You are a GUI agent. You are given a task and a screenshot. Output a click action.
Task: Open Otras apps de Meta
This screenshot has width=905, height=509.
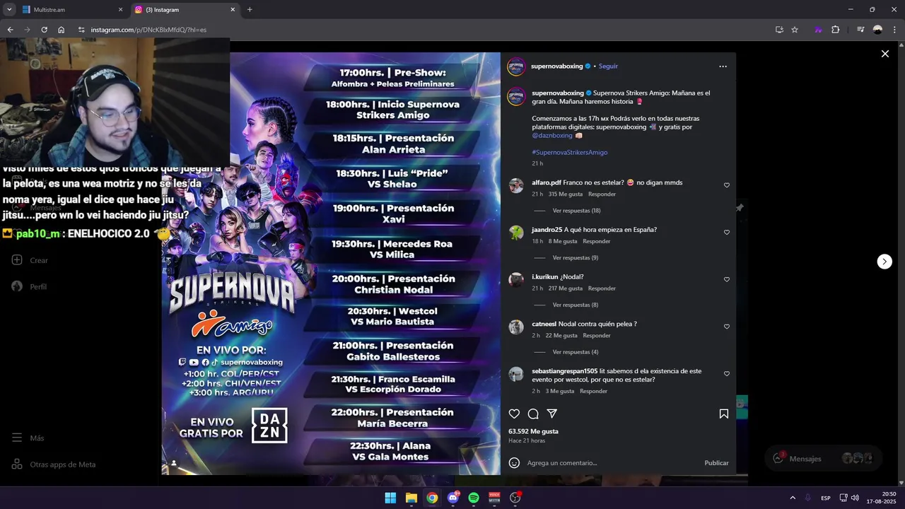(54, 464)
